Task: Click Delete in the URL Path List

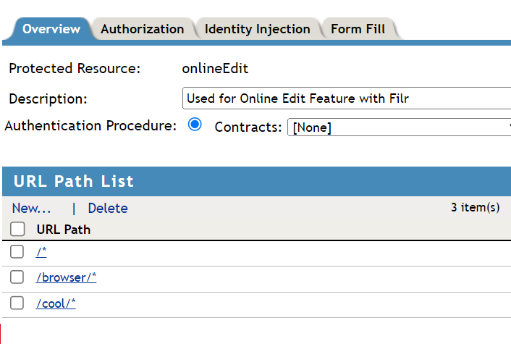Action: point(108,209)
